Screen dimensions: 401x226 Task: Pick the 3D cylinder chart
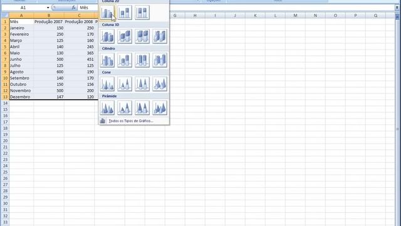[x=160, y=60]
